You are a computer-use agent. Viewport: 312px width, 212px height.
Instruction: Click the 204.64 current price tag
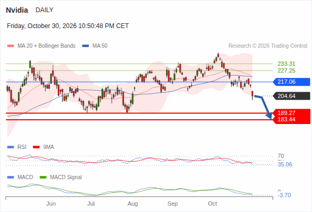291,96
